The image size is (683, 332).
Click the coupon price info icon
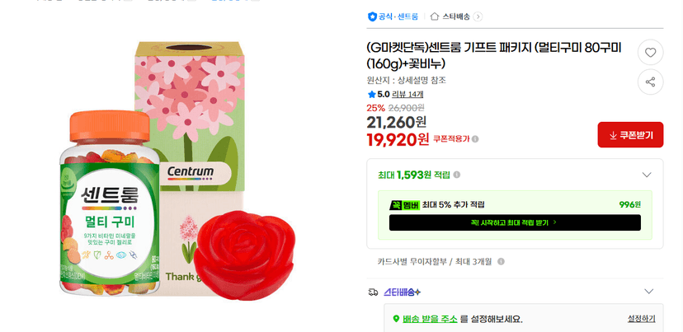point(475,139)
